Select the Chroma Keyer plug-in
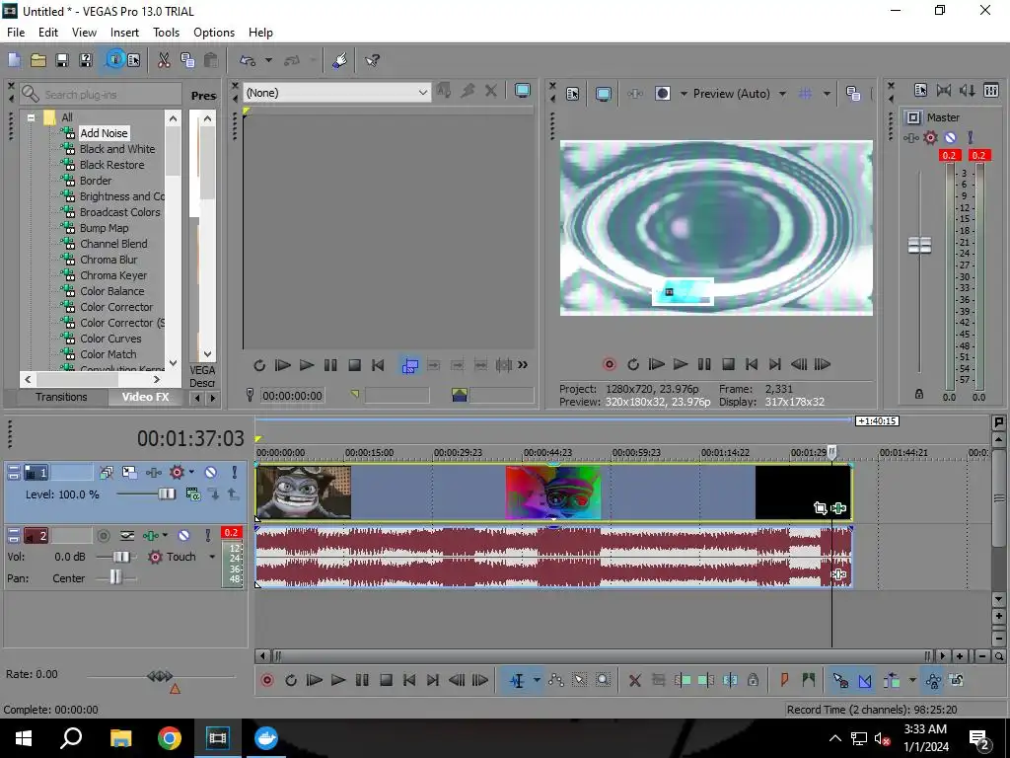This screenshot has width=1010, height=758. (x=113, y=275)
